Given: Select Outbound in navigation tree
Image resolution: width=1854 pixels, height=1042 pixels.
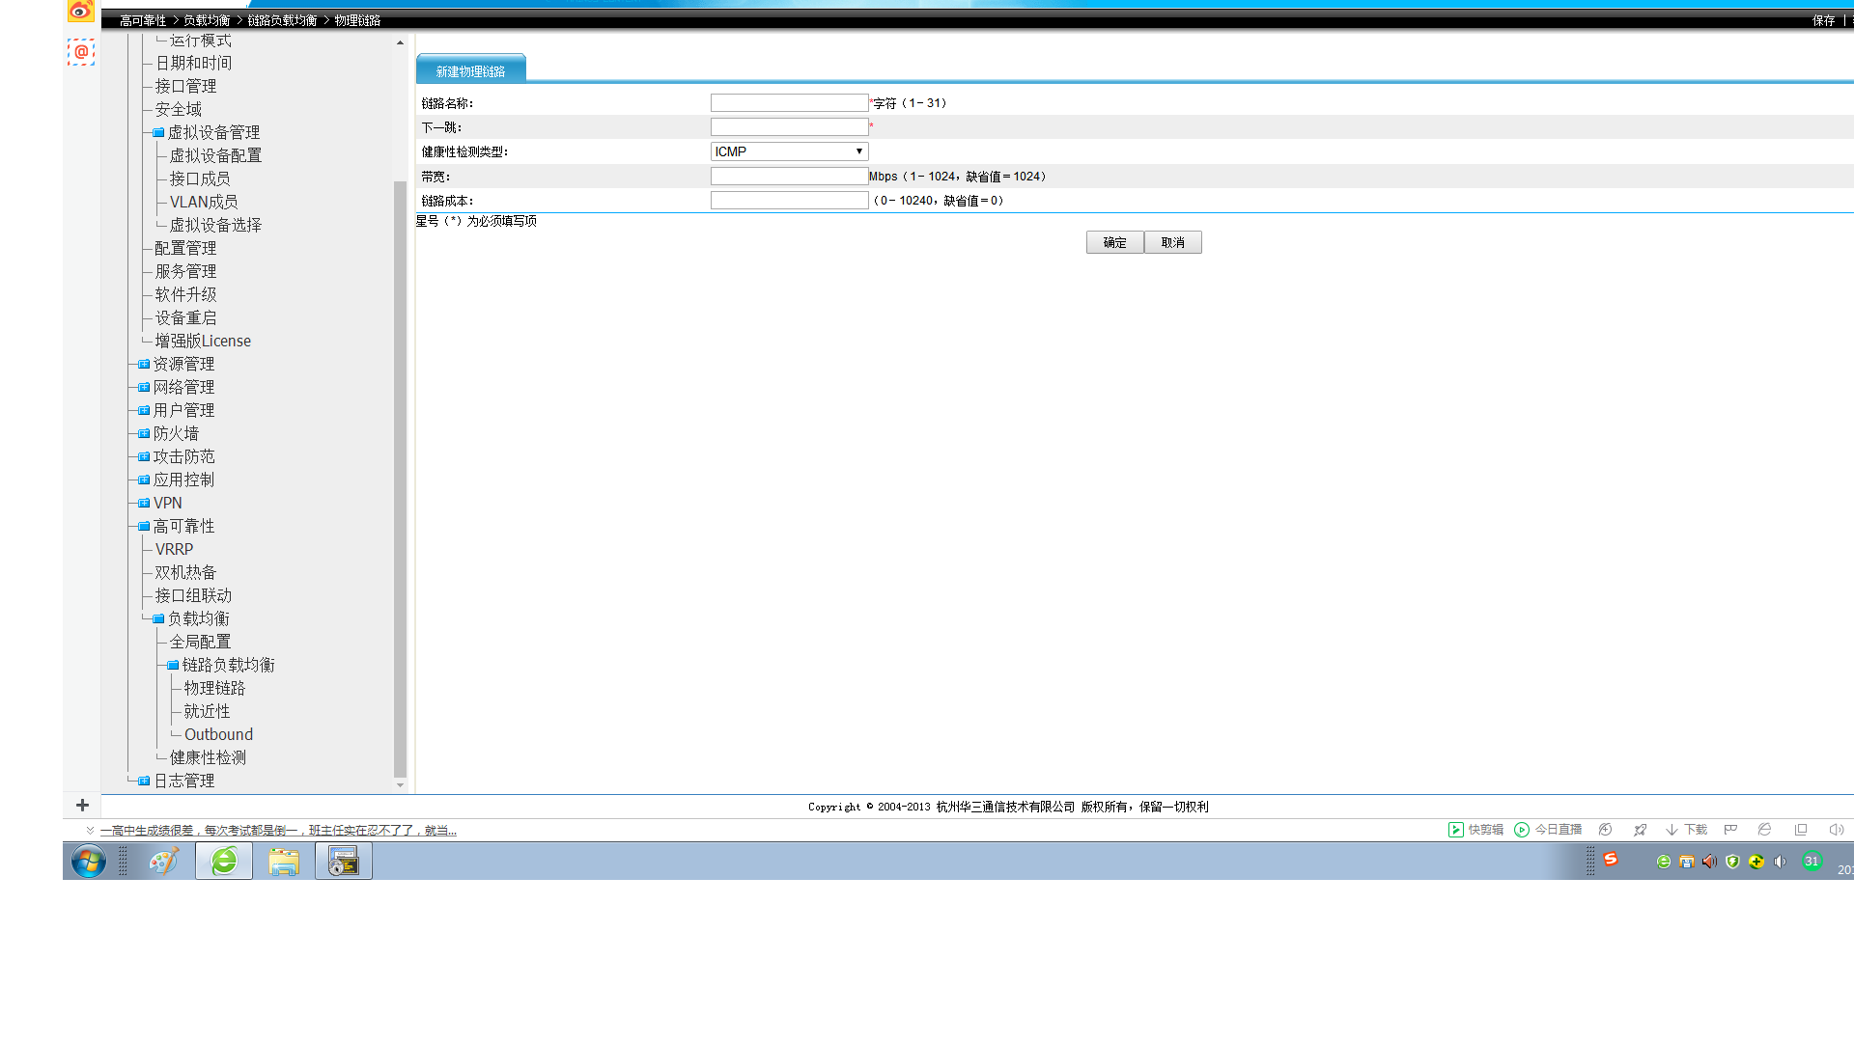Looking at the screenshot, I should [218, 734].
